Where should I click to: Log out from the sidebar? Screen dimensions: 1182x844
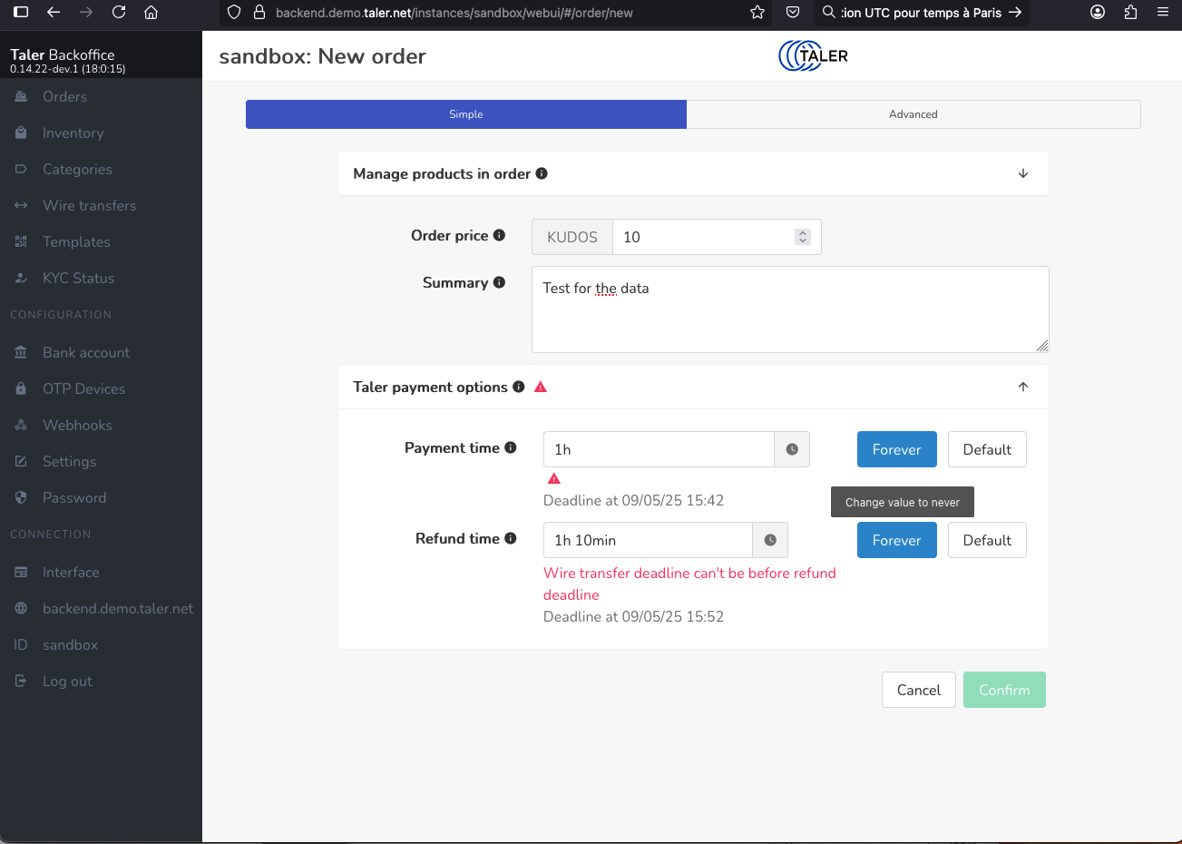tap(67, 681)
